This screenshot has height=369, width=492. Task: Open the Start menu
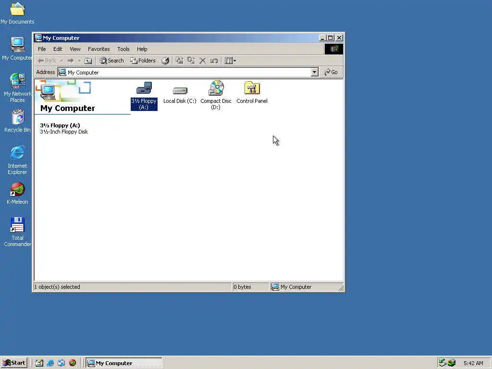pos(14,363)
